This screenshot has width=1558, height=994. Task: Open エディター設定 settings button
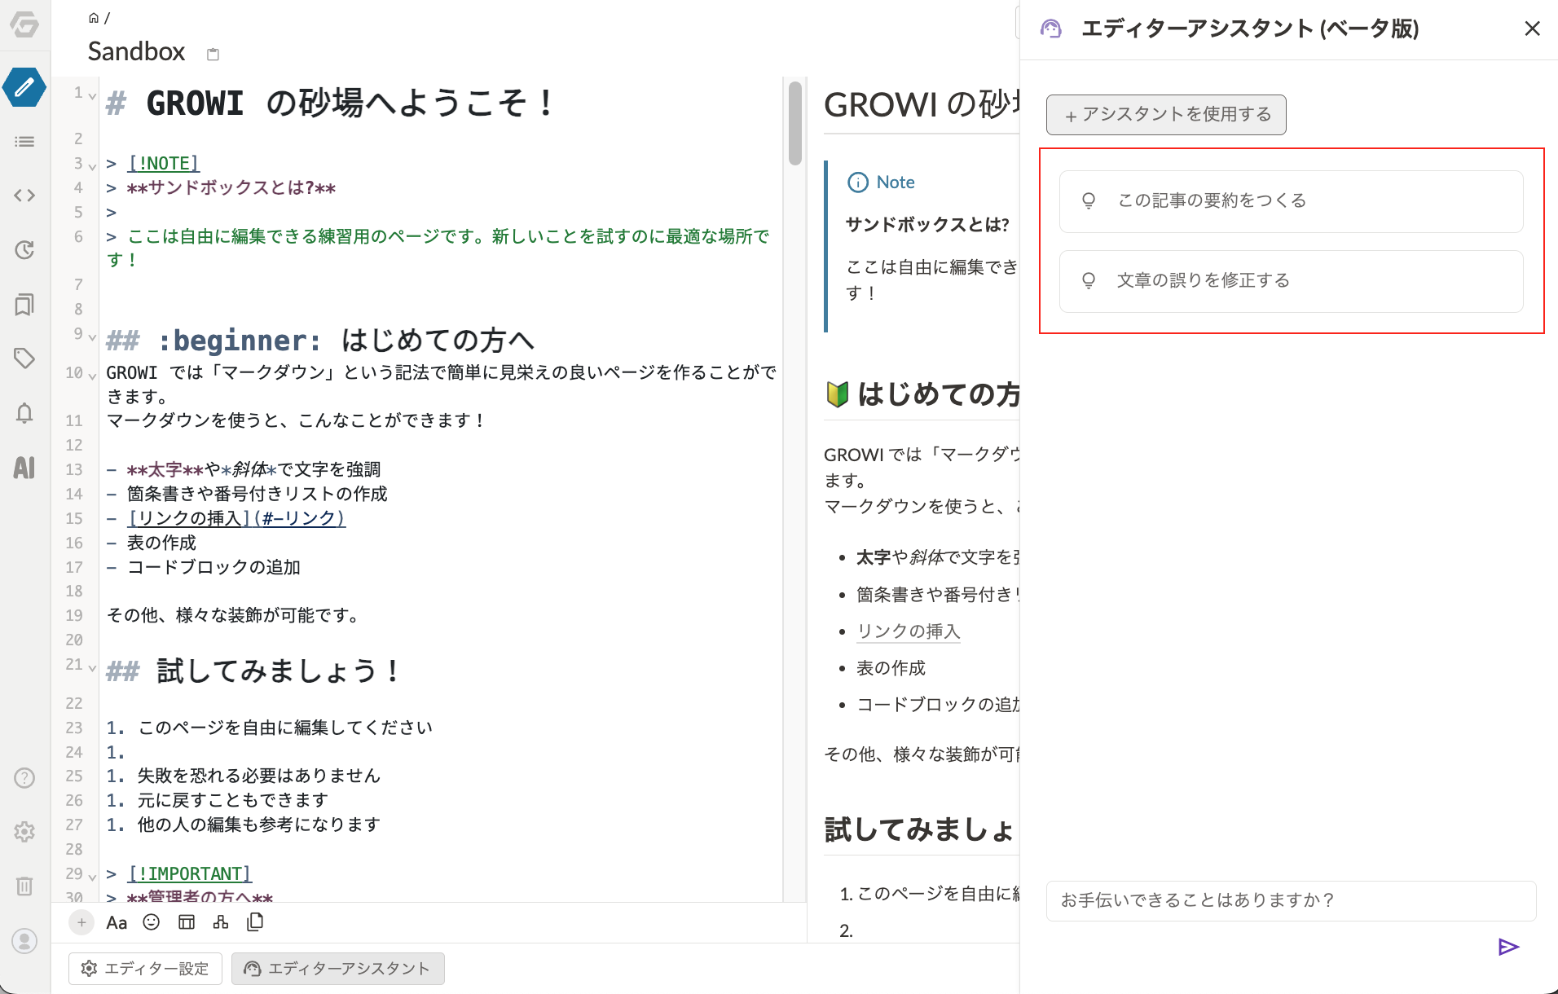(145, 969)
